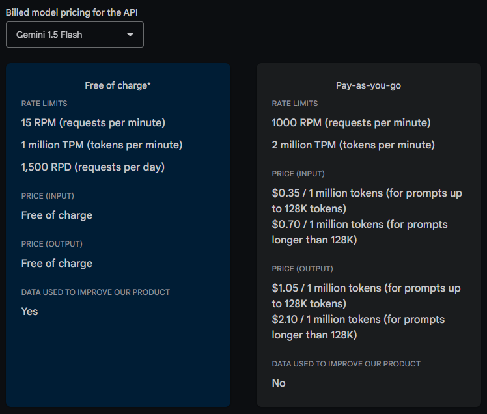Click the dropdown arrow beside Gemini 1.5 Flash
Image resolution: width=487 pixels, height=414 pixels.
pyautogui.click(x=130, y=34)
